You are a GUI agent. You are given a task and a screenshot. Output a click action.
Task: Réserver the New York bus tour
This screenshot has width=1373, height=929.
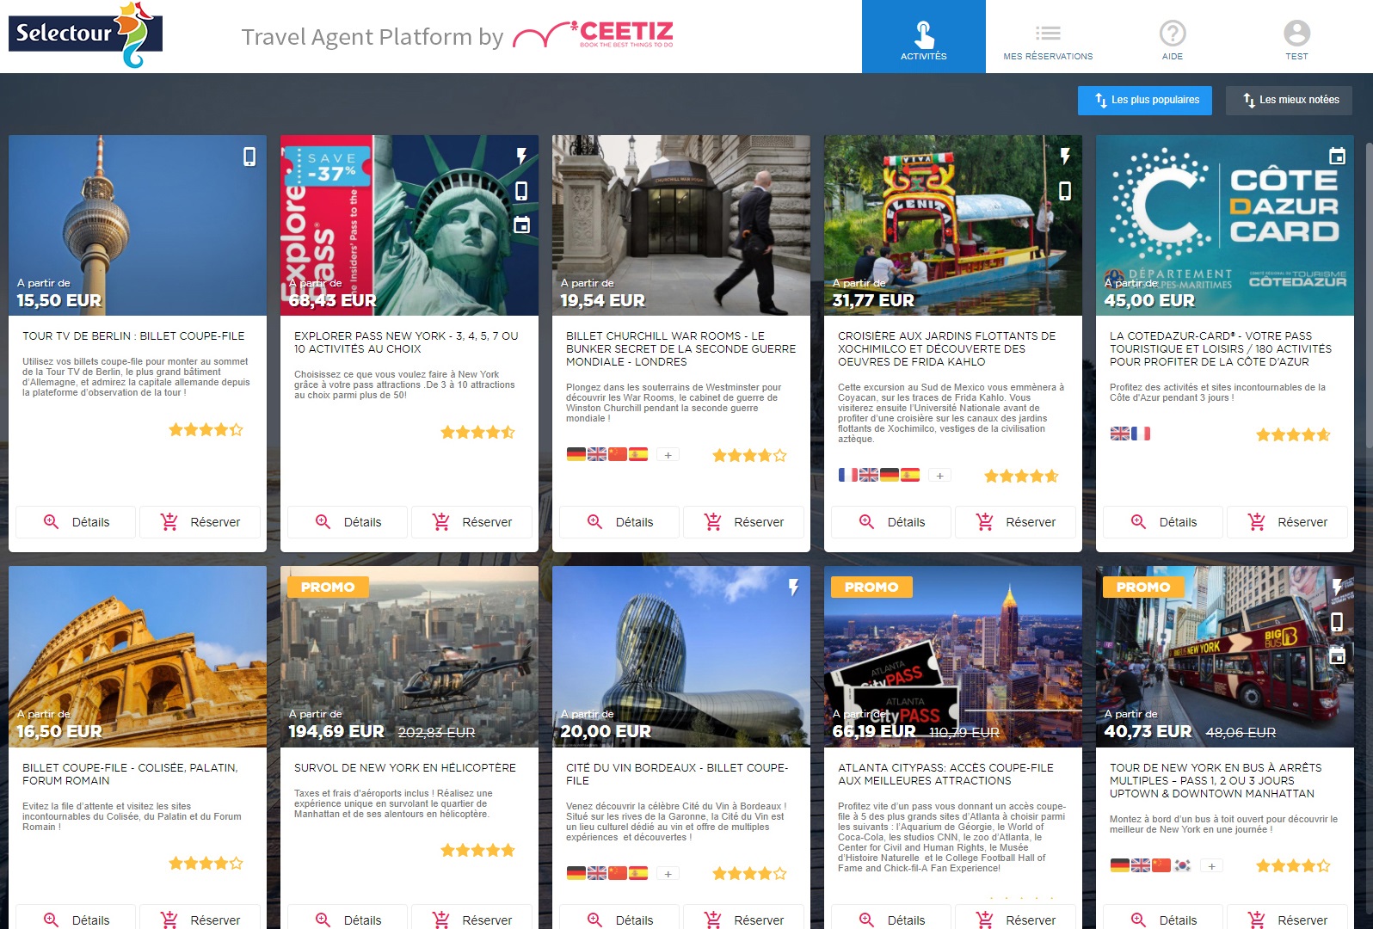coord(1287,917)
